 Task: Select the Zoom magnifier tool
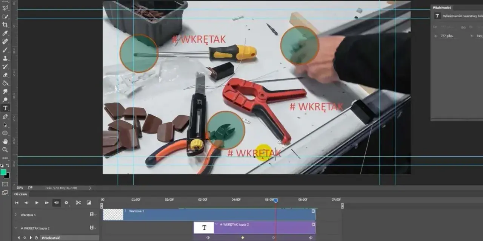click(x=5, y=149)
